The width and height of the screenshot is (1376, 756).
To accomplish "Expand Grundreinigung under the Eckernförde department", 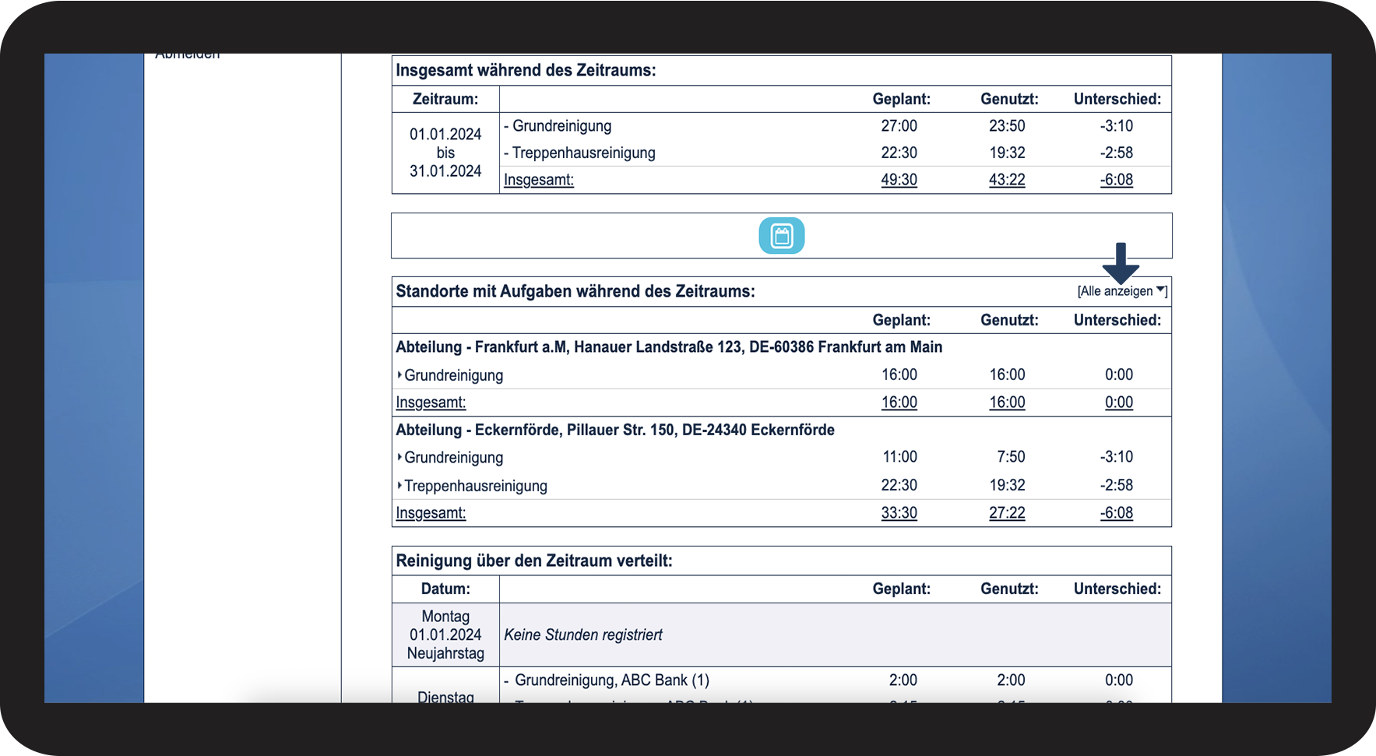I will (452, 458).
